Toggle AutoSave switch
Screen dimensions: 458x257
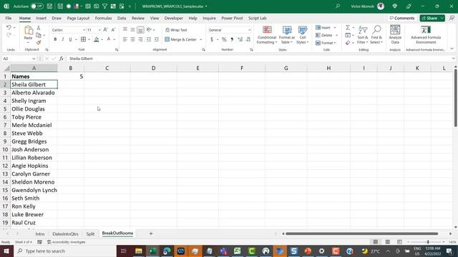[37, 6]
